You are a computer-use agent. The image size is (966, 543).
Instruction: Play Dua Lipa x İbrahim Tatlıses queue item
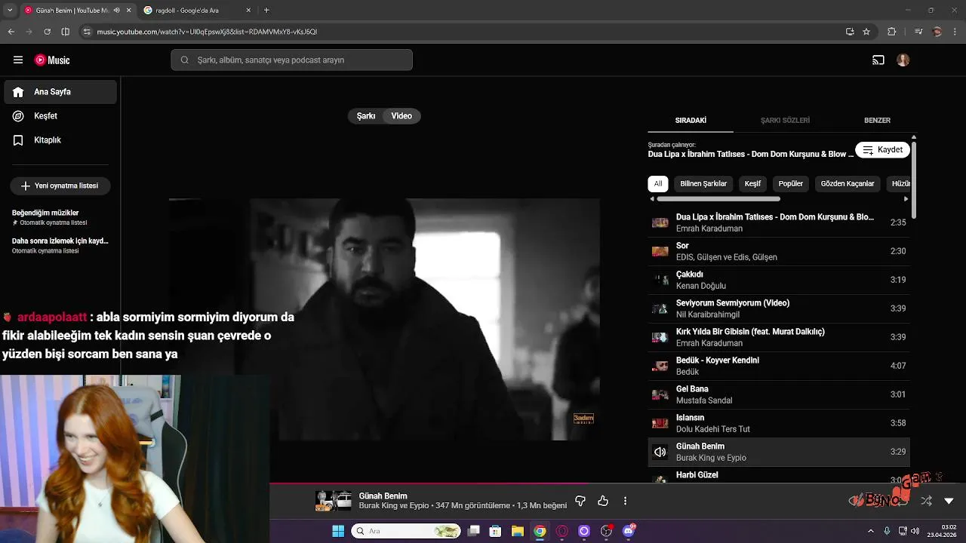779,222
